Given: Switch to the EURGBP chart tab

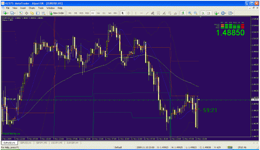Looking at the screenshot, I should (x=72, y=143).
